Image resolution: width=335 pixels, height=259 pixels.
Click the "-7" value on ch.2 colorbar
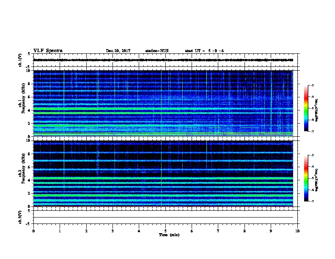(x=312, y=201)
